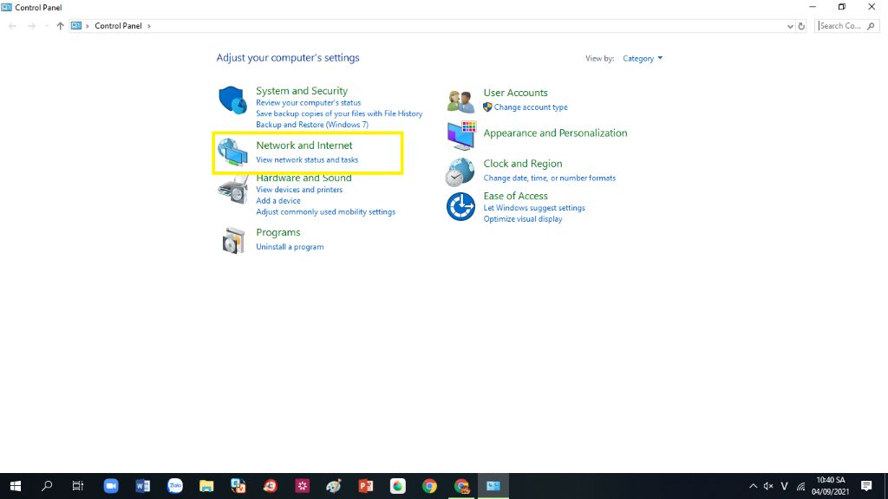
Task: Click Backup and Restore (Windows 7)
Action: (x=312, y=125)
